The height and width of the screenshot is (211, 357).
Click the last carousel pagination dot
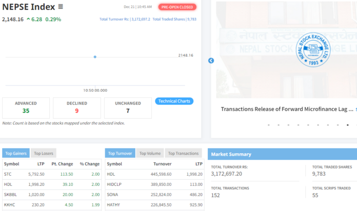(356, 124)
